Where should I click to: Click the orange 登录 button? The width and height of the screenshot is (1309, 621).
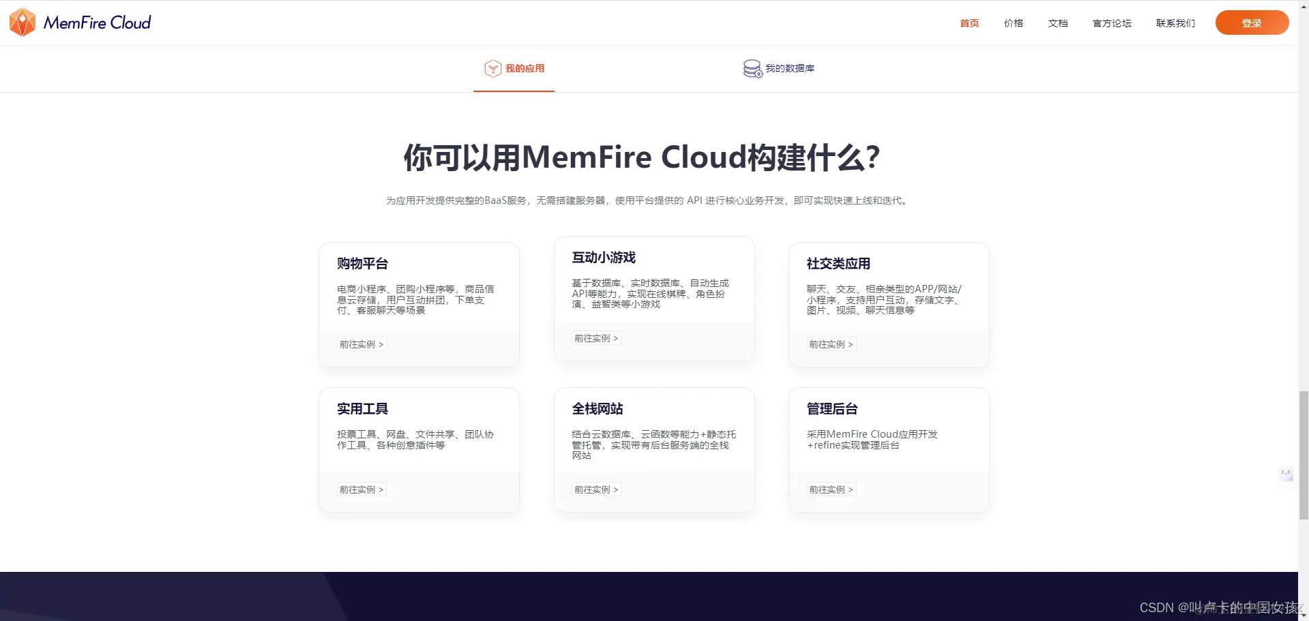1252,22
